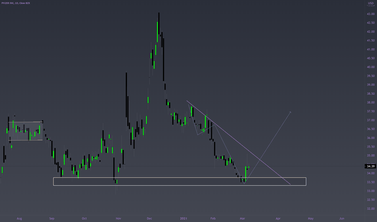The image size is (377, 222).
Task: Click the 42.50 price axis label
Action: pyautogui.click(x=371, y=23)
